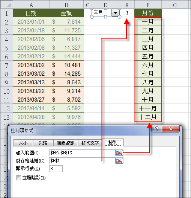
Task: Switch to the 摘要資訊 tab
Action: point(65,143)
